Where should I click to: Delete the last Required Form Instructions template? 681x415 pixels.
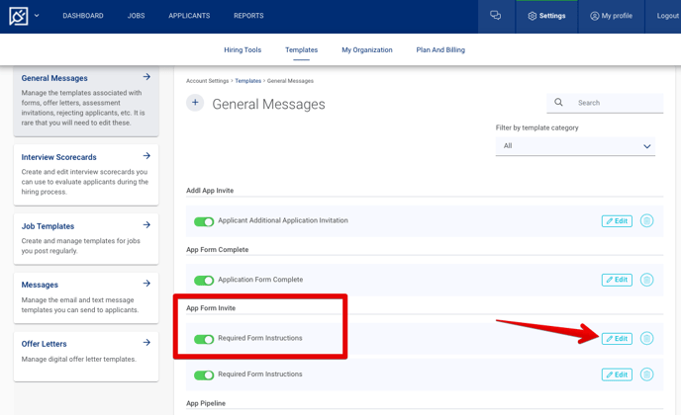coord(646,374)
